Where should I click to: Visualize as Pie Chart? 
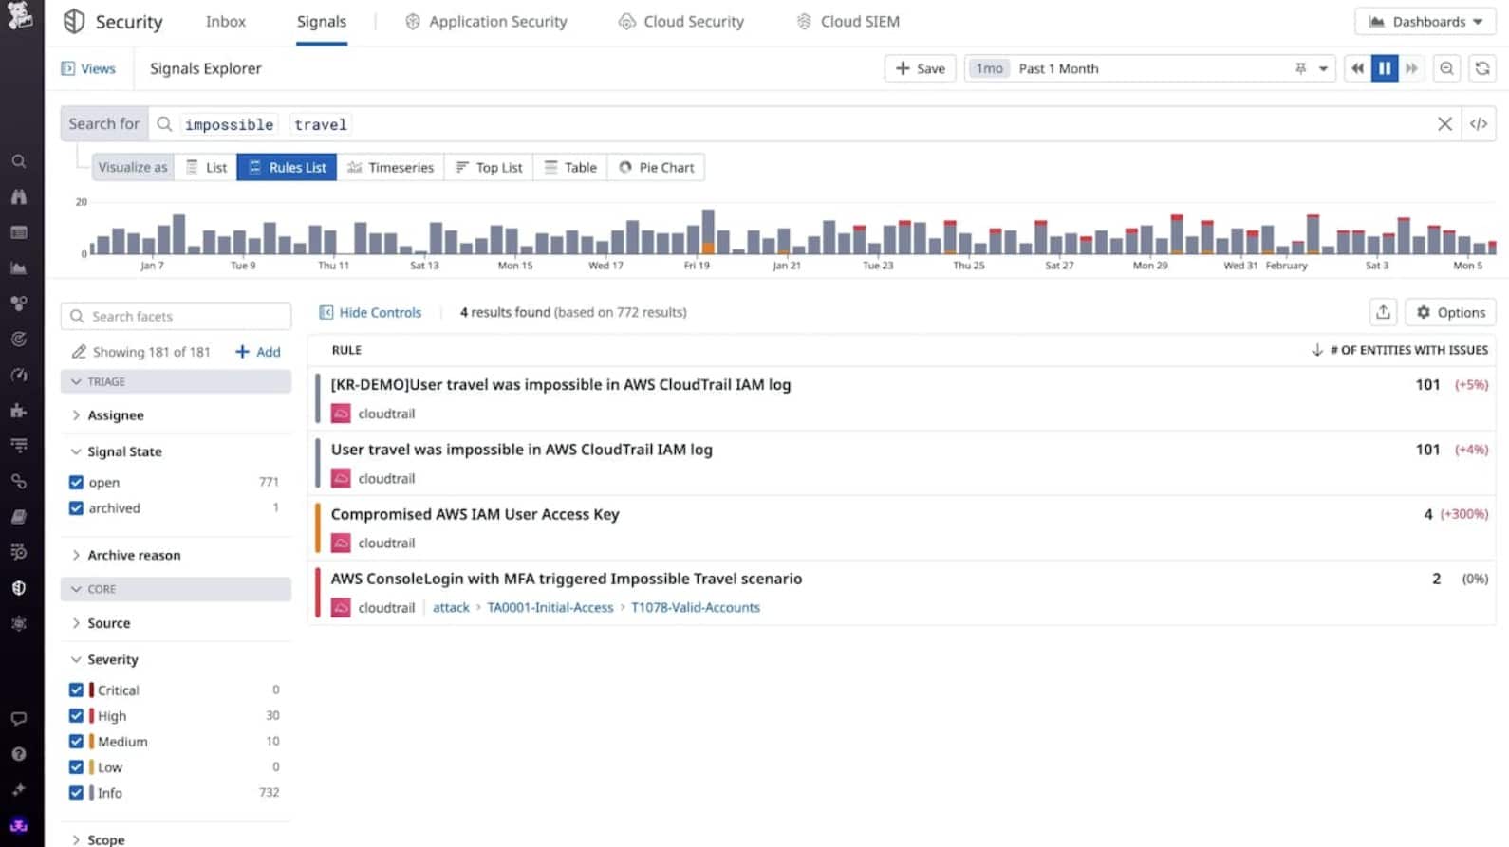(657, 167)
